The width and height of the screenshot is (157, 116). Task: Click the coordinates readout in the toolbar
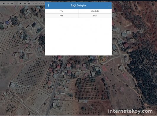pos(39,4)
